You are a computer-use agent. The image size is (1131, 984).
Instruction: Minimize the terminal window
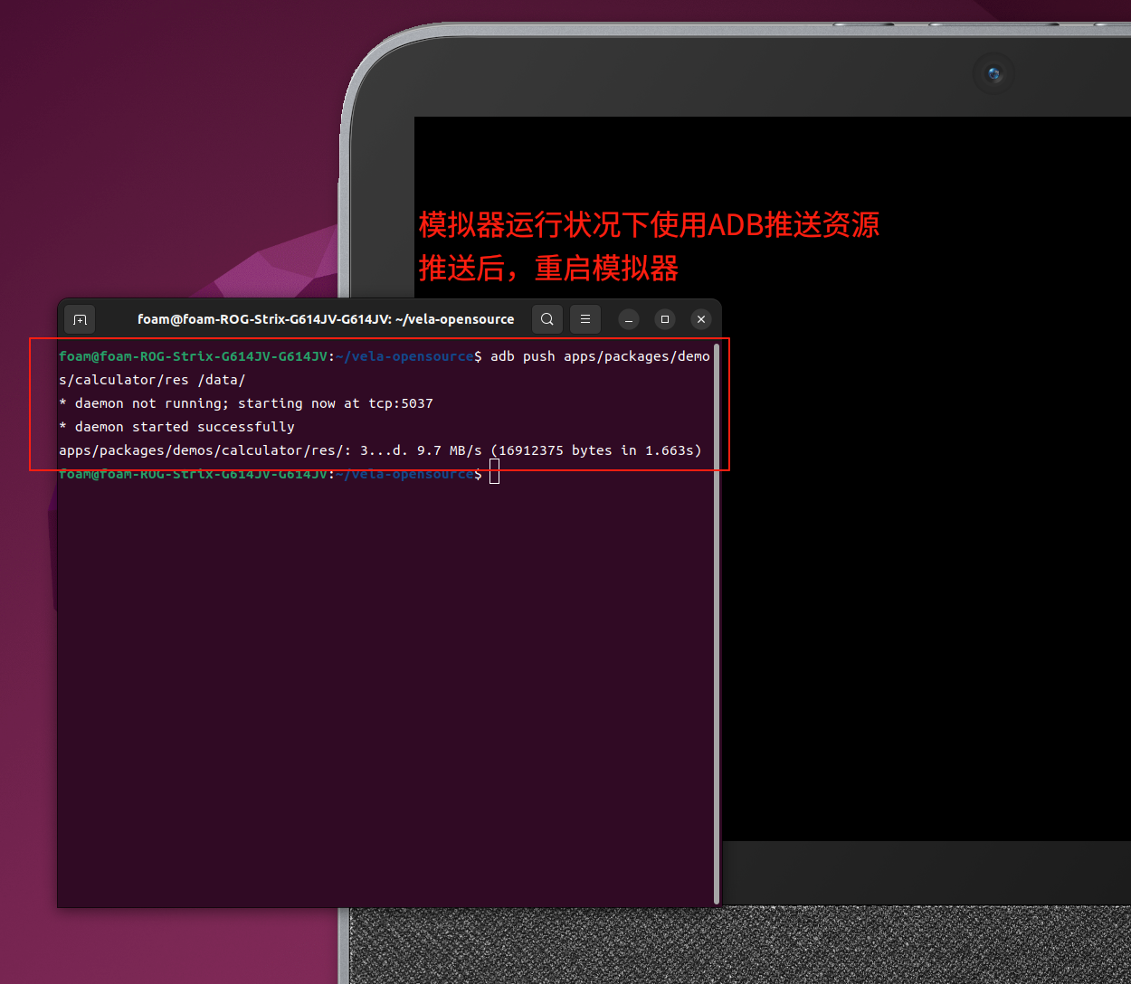click(x=629, y=319)
